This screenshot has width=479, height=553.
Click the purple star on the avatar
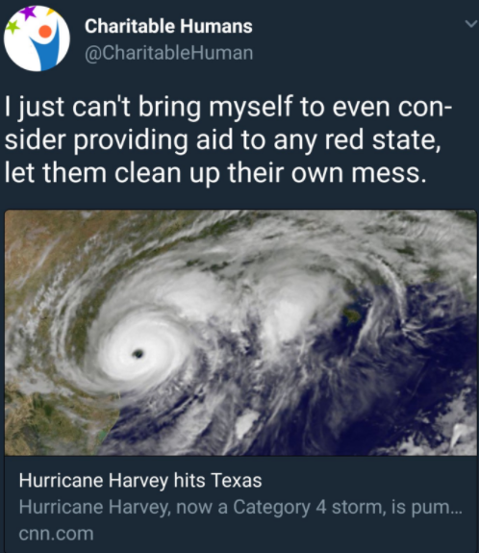28,13
